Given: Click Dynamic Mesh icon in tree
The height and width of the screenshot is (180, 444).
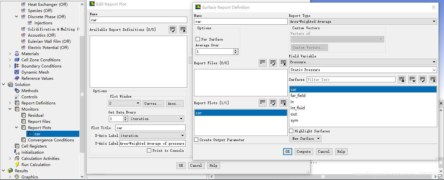Looking at the screenshot, I should 17,72.
